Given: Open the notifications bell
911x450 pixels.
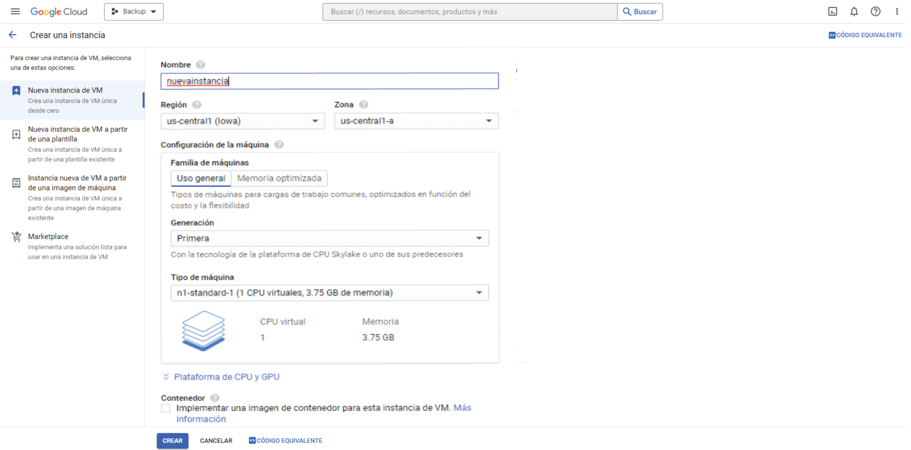Looking at the screenshot, I should tap(854, 12).
